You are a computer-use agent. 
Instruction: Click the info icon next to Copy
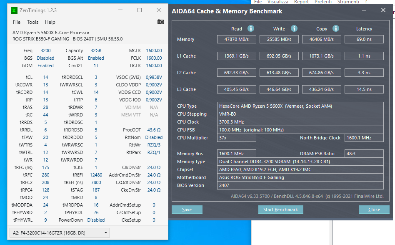tap(335, 28)
